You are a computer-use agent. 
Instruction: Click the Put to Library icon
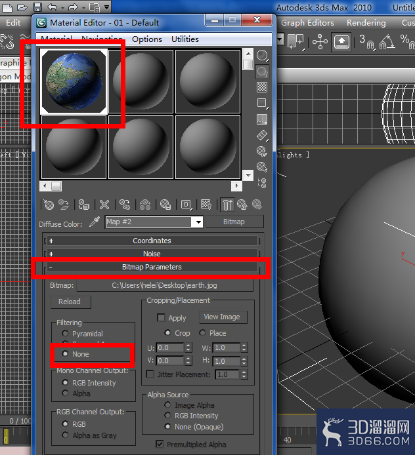click(165, 205)
